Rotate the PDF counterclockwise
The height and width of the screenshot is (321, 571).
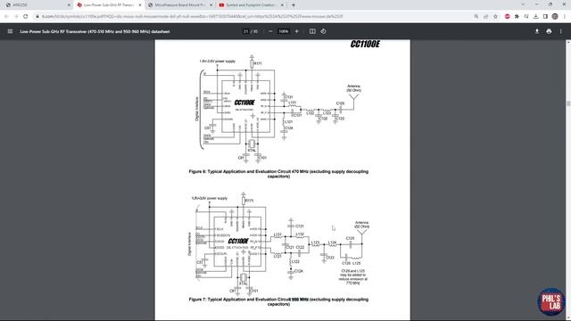[x=323, y=31]
